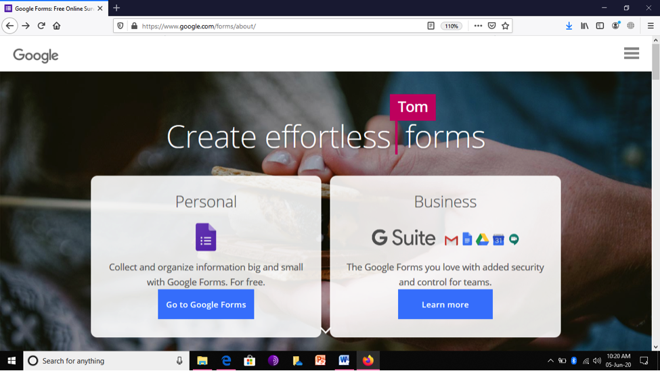Screen dimensions: 660x371
Task: Click the Google logo
Action: click(36, 55)
